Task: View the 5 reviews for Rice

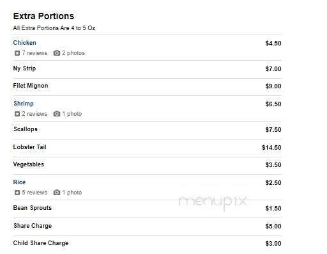Action: pyautogui.click(x=34, y=193)
